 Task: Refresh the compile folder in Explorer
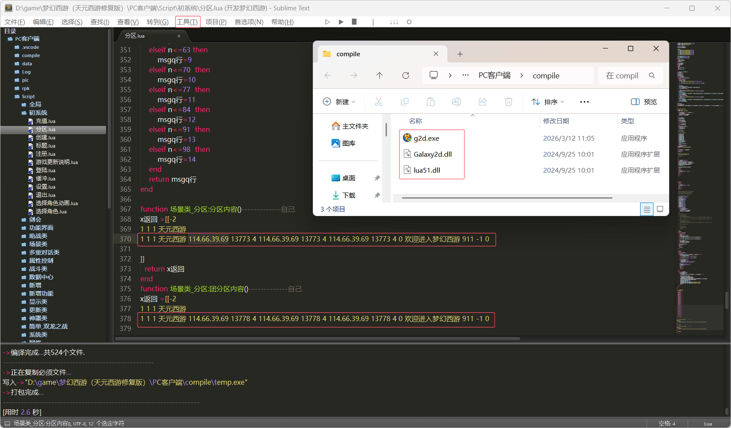coord(406,76)
